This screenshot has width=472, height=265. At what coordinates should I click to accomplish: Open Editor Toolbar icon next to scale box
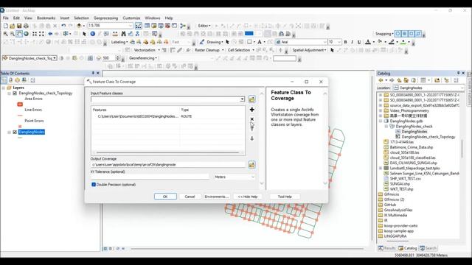pyautogui.click(x=139, y=26)
